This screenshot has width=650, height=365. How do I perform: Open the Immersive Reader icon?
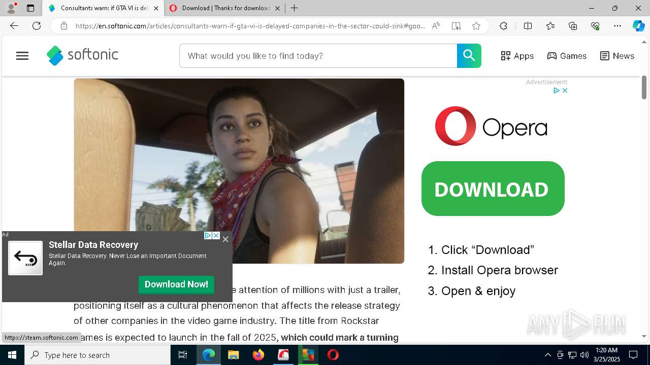[456, 26]
